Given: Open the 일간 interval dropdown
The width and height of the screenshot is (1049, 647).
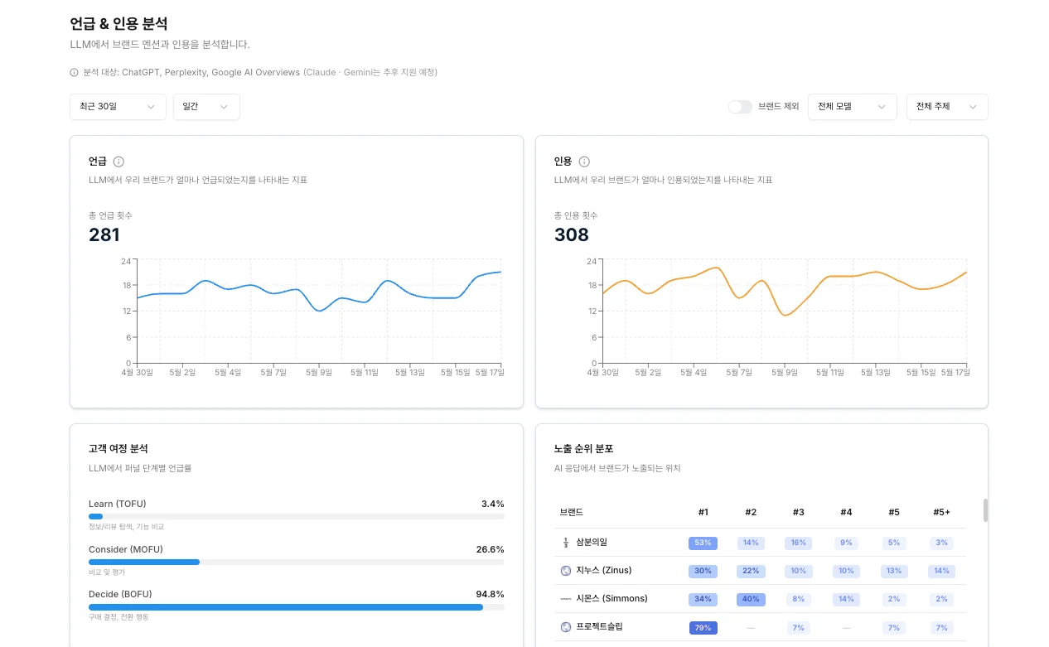Looking at the screenshot, I should pyautogui.click(x=206, y=107).
